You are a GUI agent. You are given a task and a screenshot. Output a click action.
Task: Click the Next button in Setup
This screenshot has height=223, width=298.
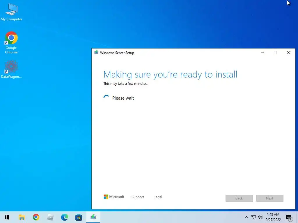pos(270,198)
